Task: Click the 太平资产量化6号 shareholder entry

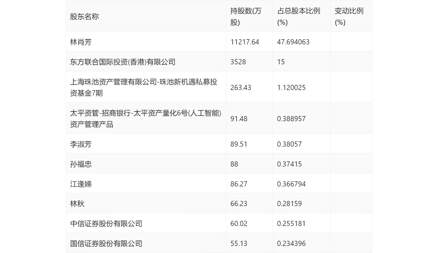Action: tap(146, 119)
